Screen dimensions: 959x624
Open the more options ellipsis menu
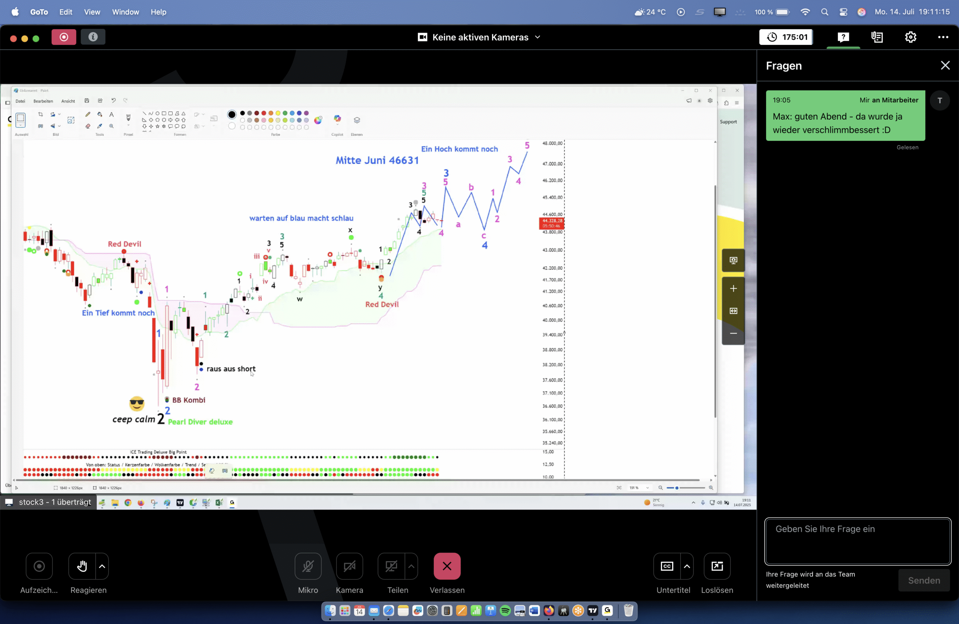[x=943, y=37]
